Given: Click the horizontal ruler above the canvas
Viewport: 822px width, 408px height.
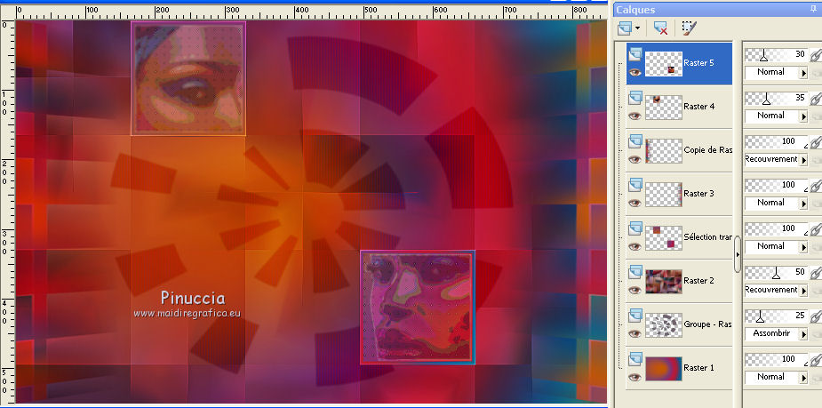Looking at the screenshot, I should (x=311, y=12).
